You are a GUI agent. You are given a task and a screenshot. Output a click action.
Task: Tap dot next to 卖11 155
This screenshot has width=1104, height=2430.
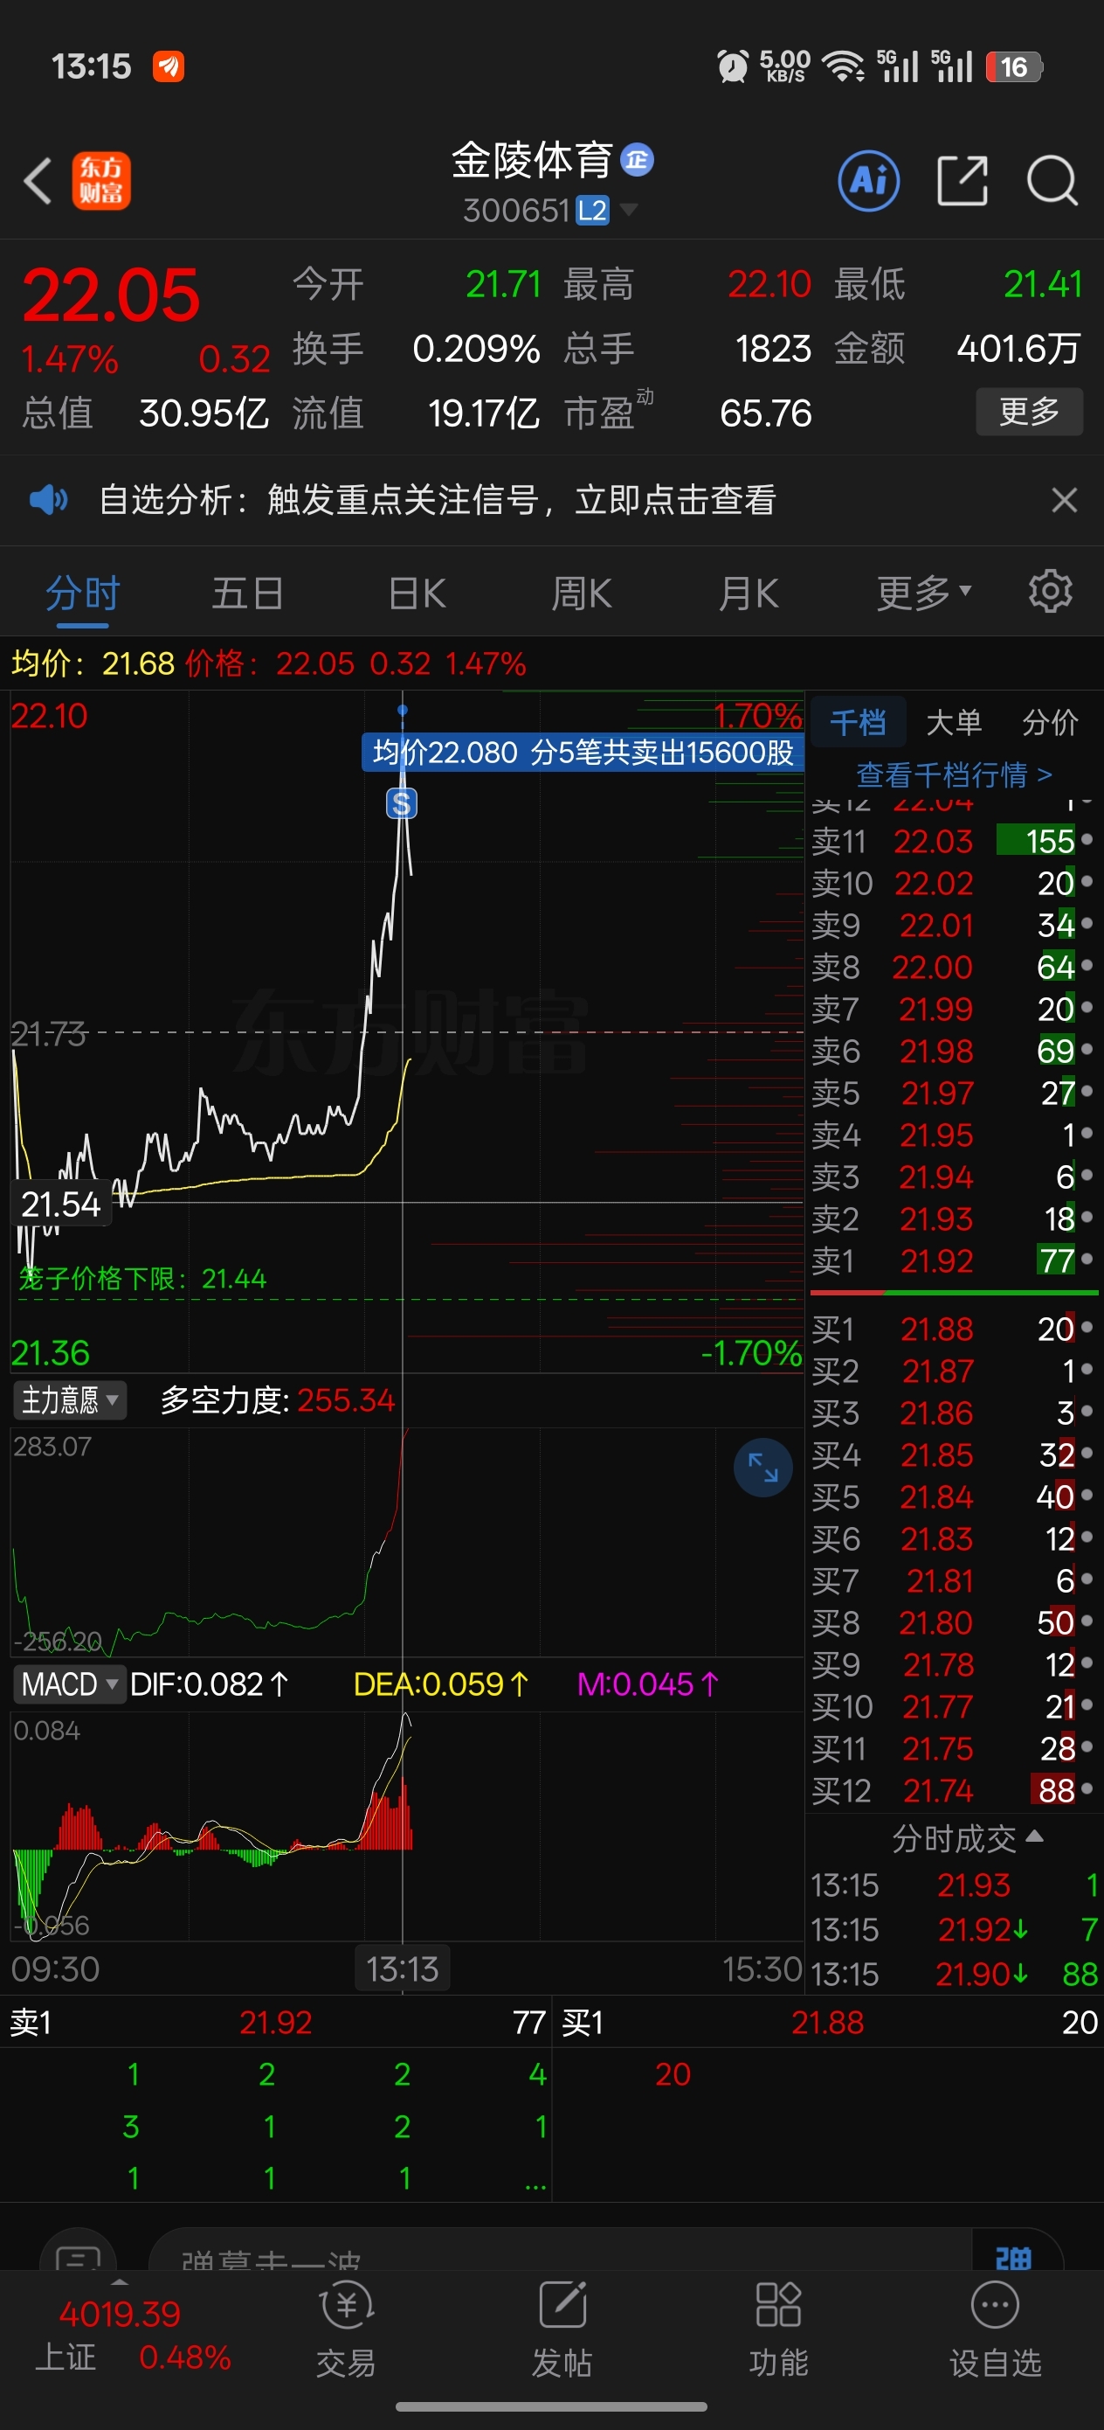pyautogui.click(x=1087, y=838)
